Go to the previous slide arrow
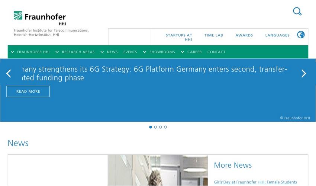This screenshot has height=186, width=316. tap(9, 73)
